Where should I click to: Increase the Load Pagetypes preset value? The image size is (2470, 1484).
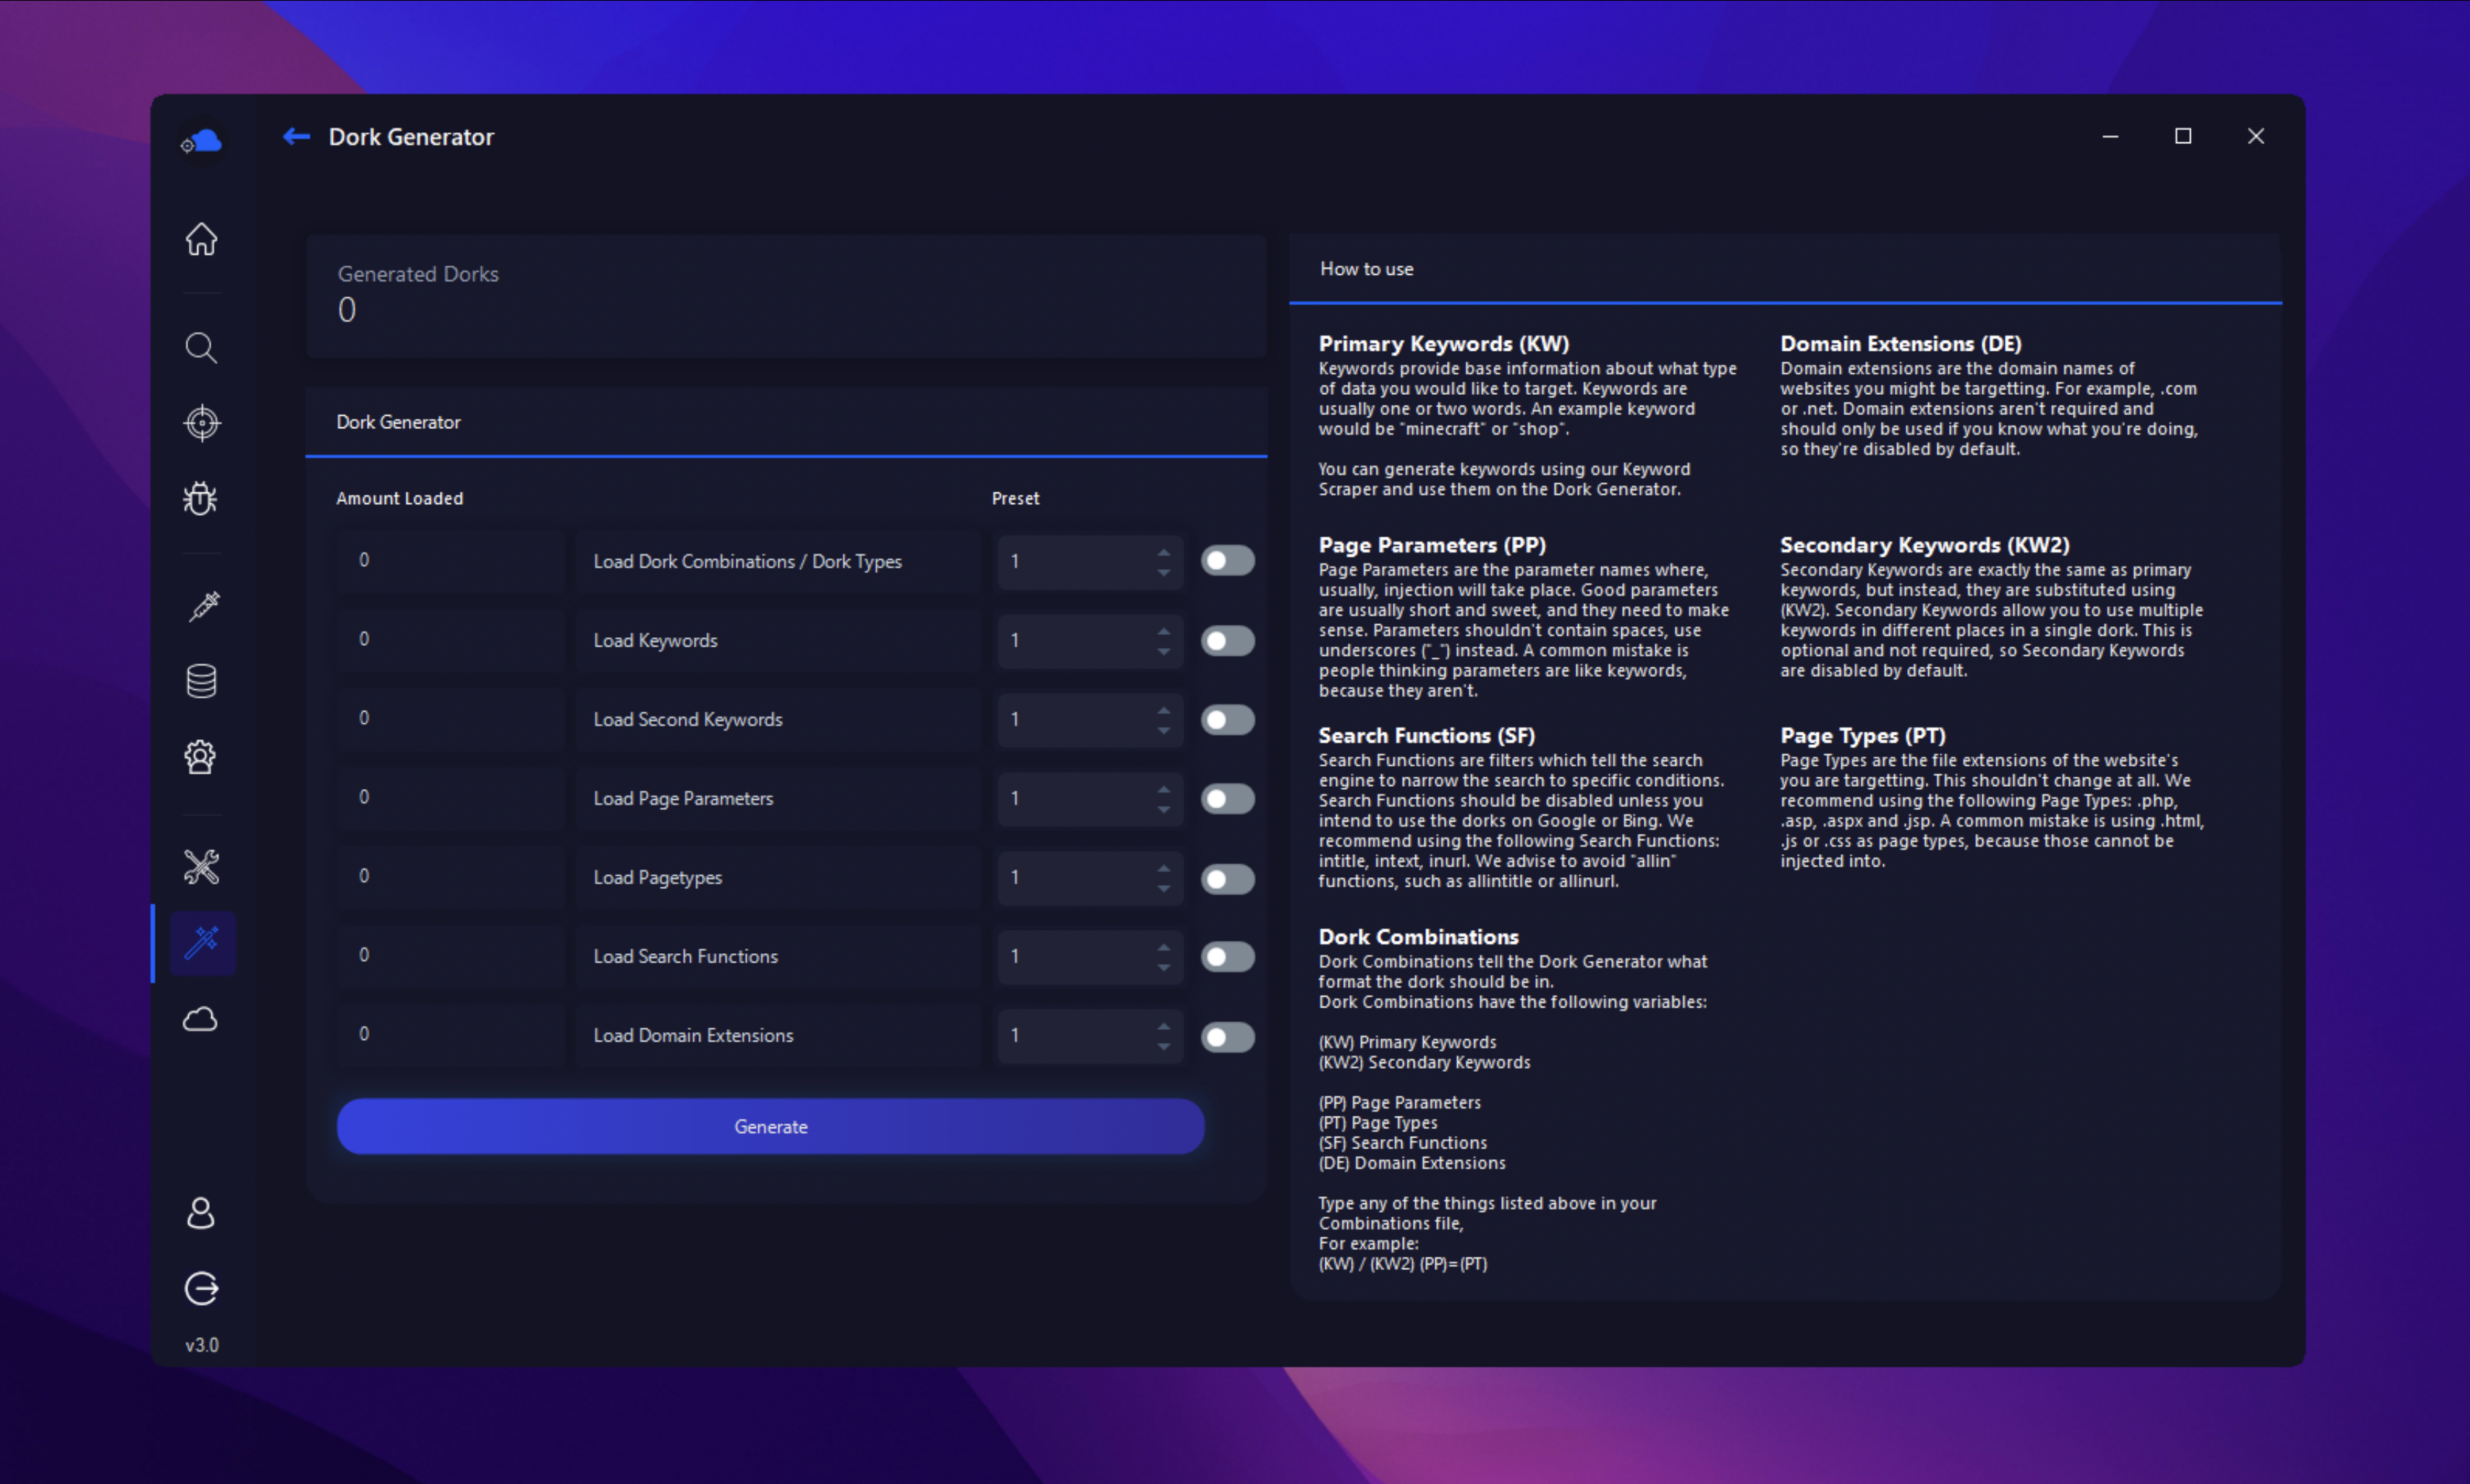(1163, 868)
